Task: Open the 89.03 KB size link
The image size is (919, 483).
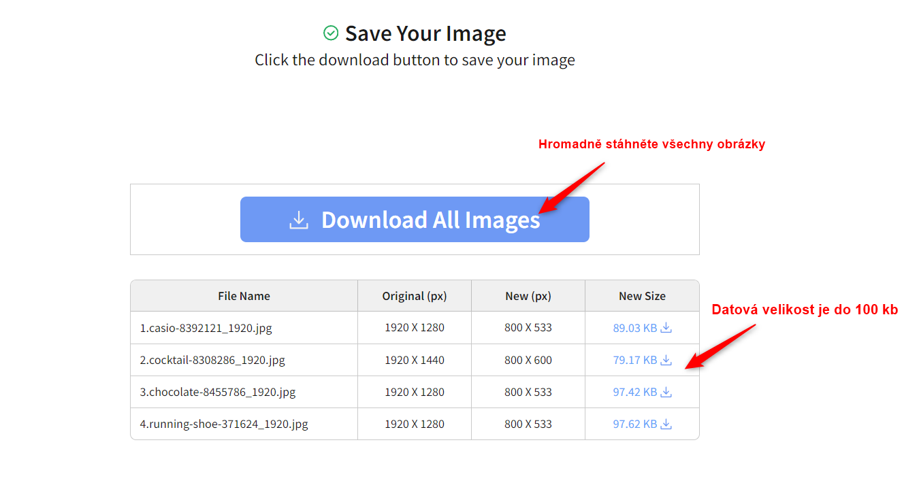Action: 634,328
